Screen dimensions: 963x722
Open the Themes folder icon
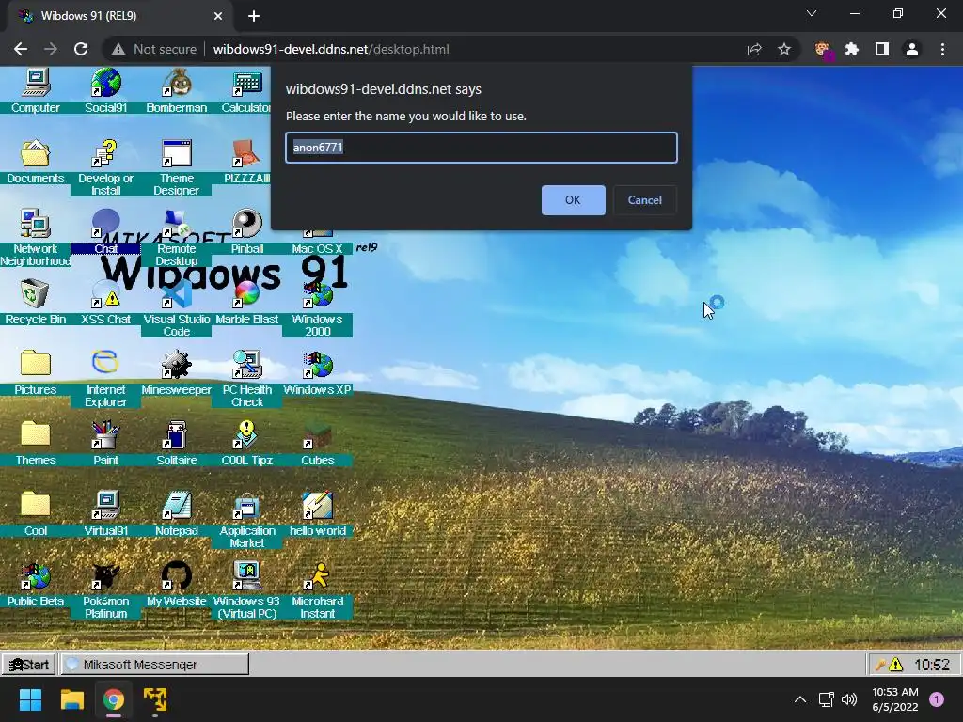tap(35, 434)
